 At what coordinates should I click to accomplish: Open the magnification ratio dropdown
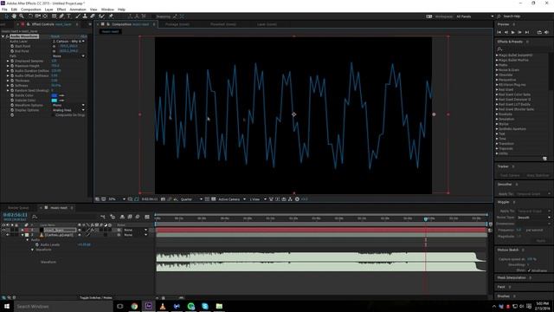[x=117, y=199]
